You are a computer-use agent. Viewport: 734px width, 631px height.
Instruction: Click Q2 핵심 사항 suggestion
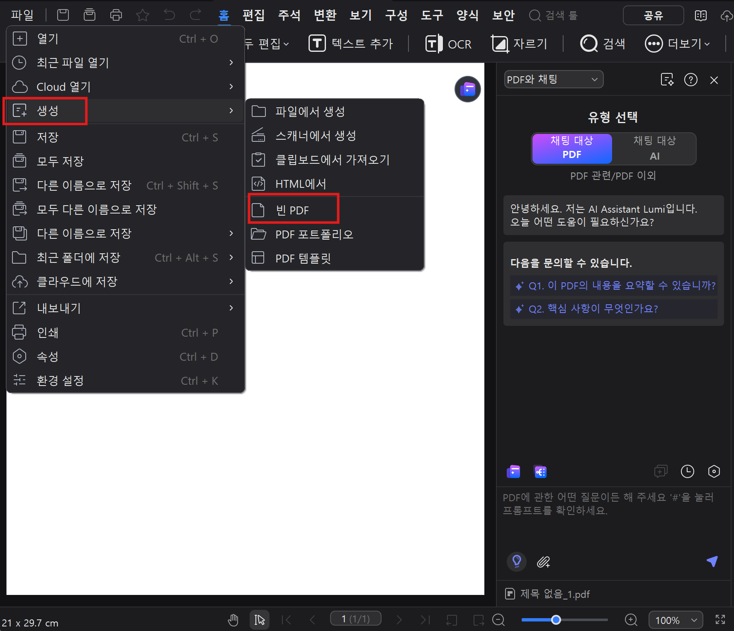click(614, 308)
